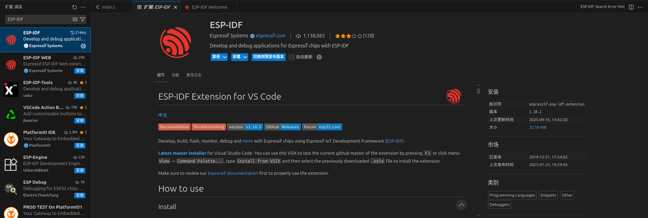The height and width of the screenshot is (218, 648).
Task: Click the Github Releases badge
Action: pos(282,127)
